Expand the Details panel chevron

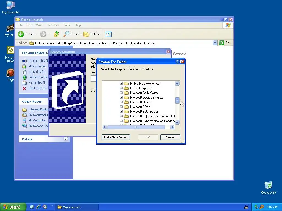click(66, 139)
